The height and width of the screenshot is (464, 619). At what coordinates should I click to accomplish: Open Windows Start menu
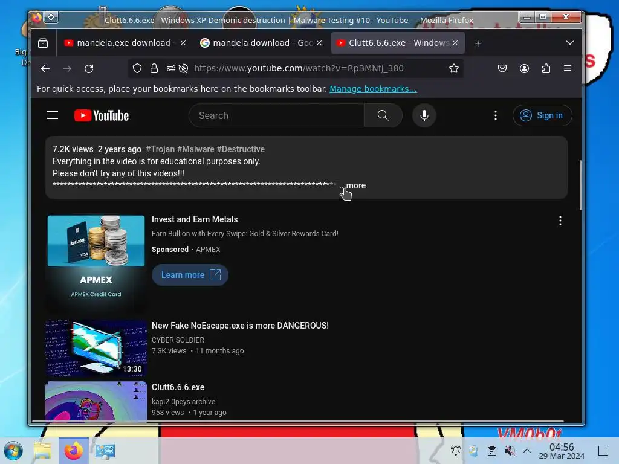pyautogui.click(x=13, y=451)
